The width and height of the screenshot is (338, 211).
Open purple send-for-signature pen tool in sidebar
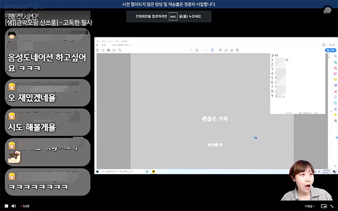click(x=335, y=109)
